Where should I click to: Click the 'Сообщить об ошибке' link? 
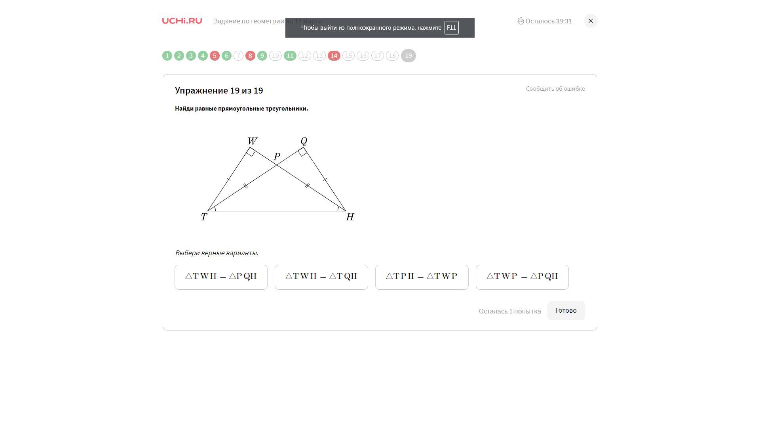click(x=555, y=89)
